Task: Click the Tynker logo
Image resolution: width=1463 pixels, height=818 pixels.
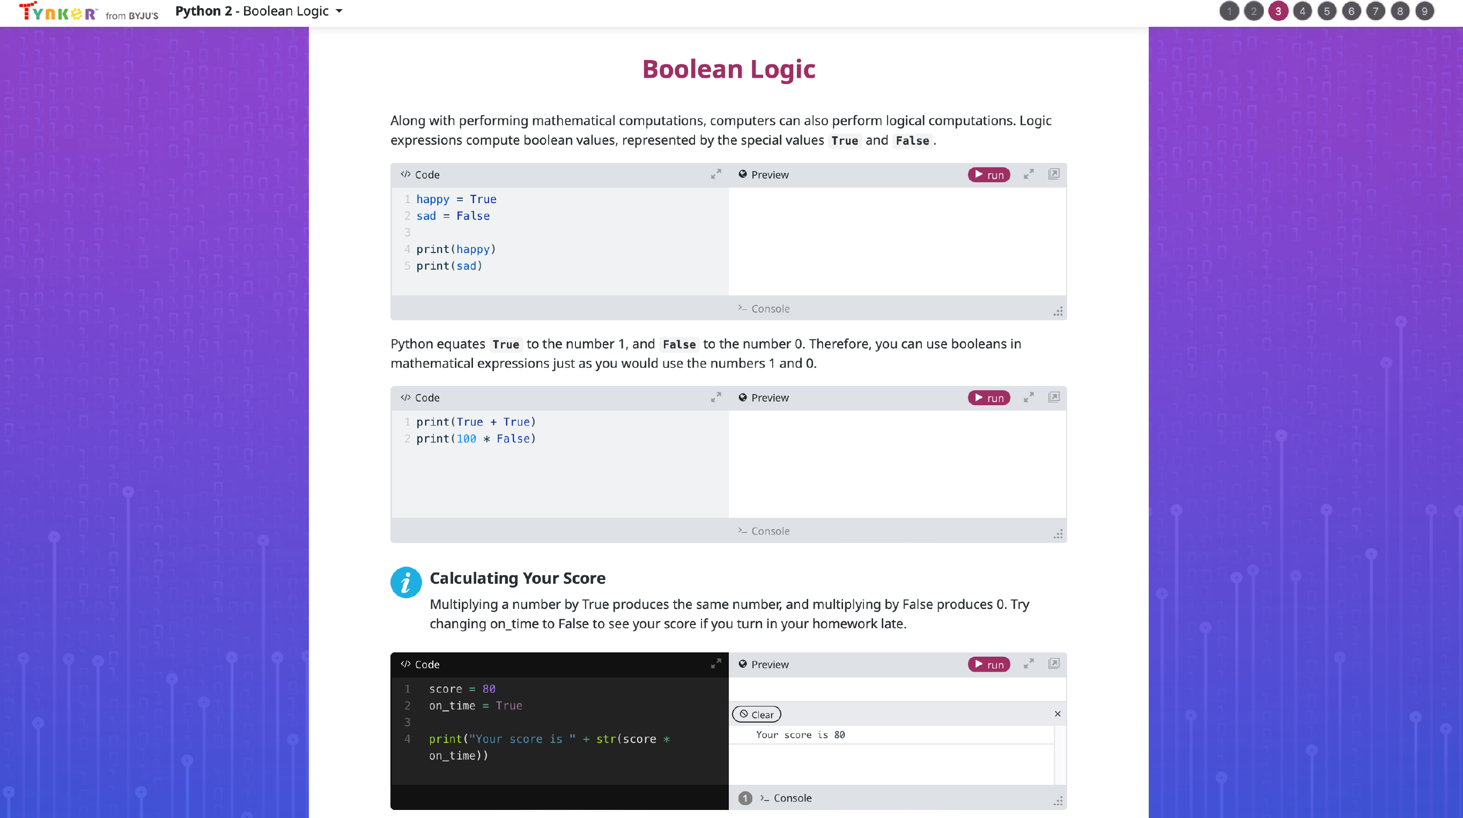Action: pos(58,12)
